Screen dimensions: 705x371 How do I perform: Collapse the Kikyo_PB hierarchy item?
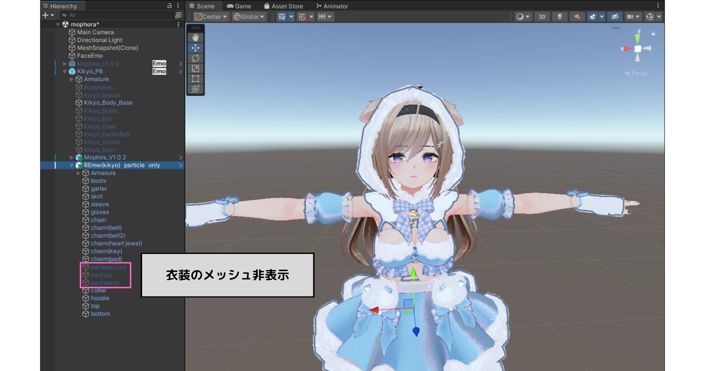coord(65,71)
